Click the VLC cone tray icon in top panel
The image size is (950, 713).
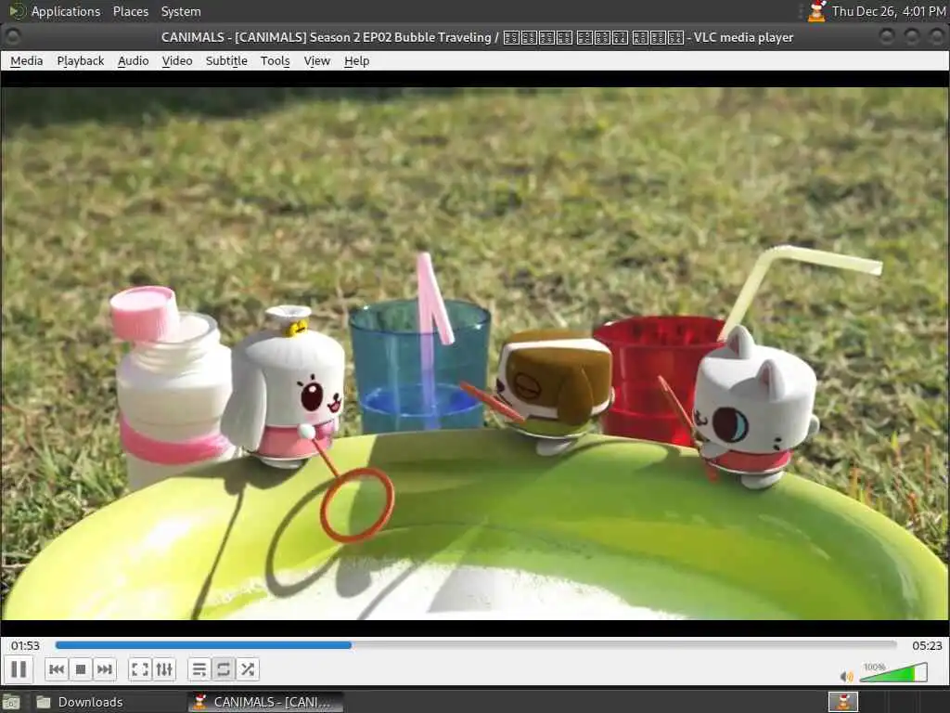pos(816,11)
